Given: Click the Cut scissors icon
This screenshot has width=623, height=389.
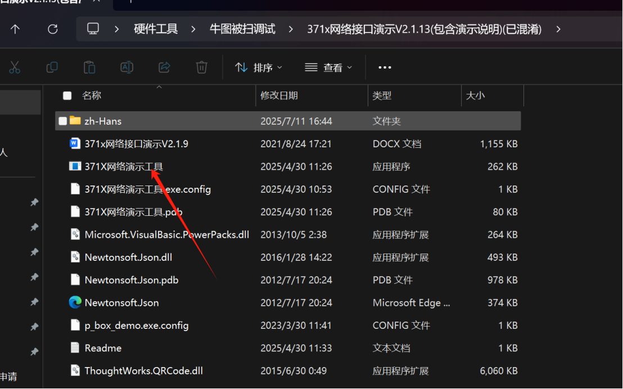Looking at the screenshot, I should [15, 67].
